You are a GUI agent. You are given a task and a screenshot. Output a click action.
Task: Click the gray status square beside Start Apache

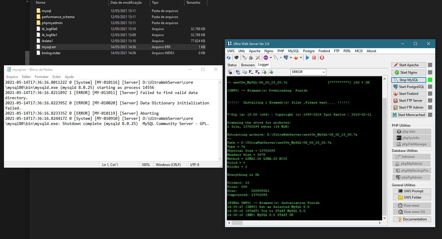(x=430, y=65)
